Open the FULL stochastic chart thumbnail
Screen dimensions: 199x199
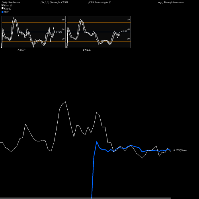point(99,32)
